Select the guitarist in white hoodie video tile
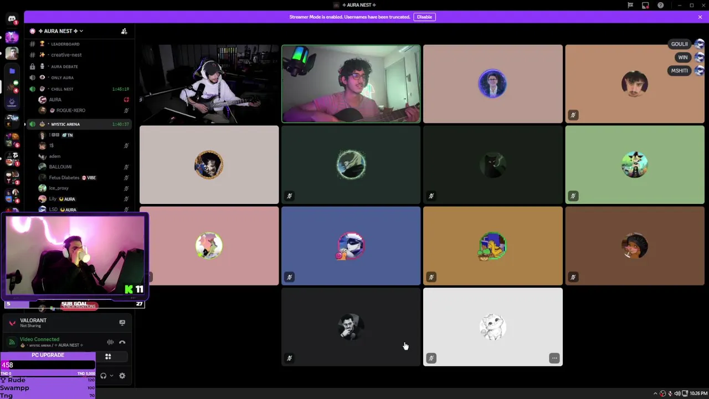Image resolution: width=709 pixels, height=399 pixels. (x=209, y=84)
